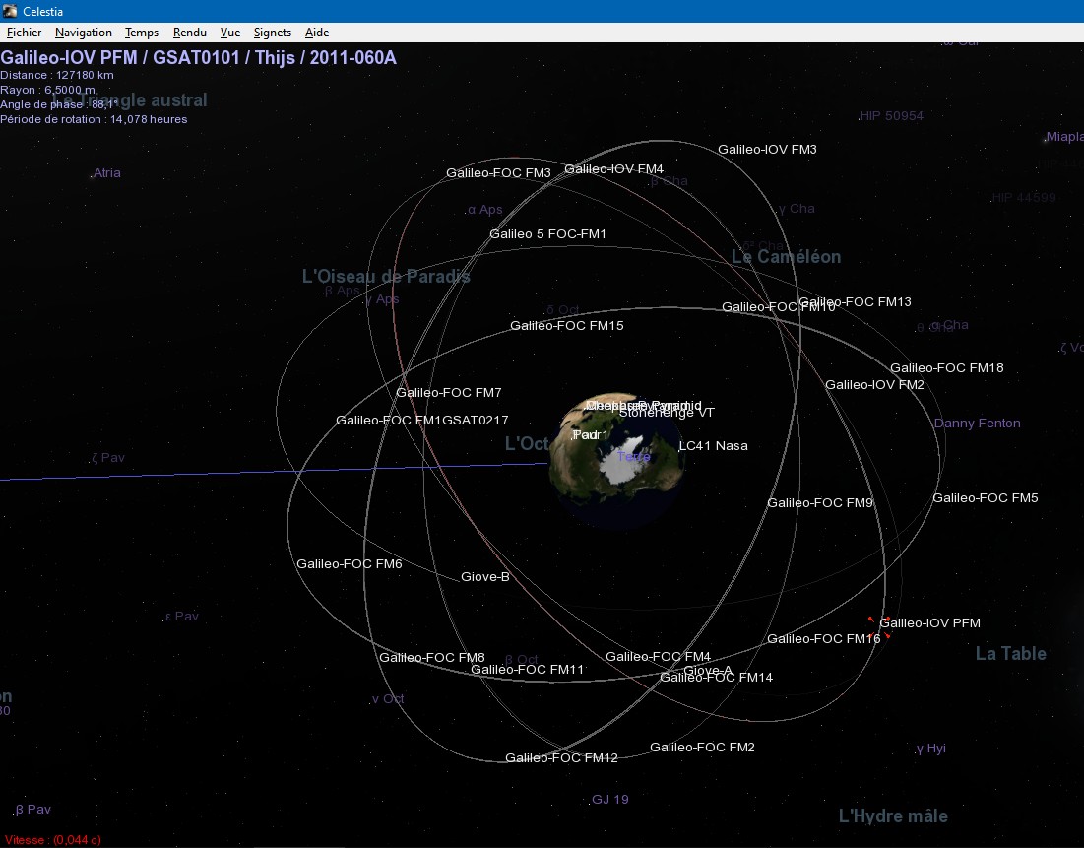Click the "Galileo-FOC FM12" satellite label
1084x848 pixels.
[x=561, y=758]
